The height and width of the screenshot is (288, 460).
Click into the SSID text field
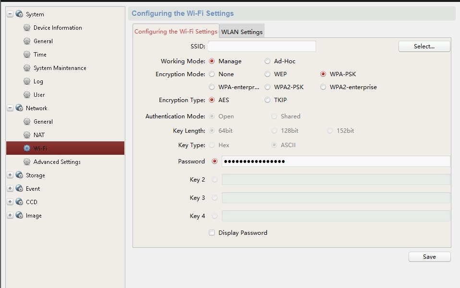click(x=262, y=46)
